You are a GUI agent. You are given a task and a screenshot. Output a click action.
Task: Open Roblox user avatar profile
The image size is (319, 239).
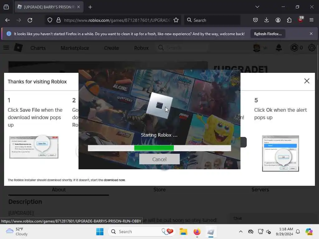(x=257, y=48)
